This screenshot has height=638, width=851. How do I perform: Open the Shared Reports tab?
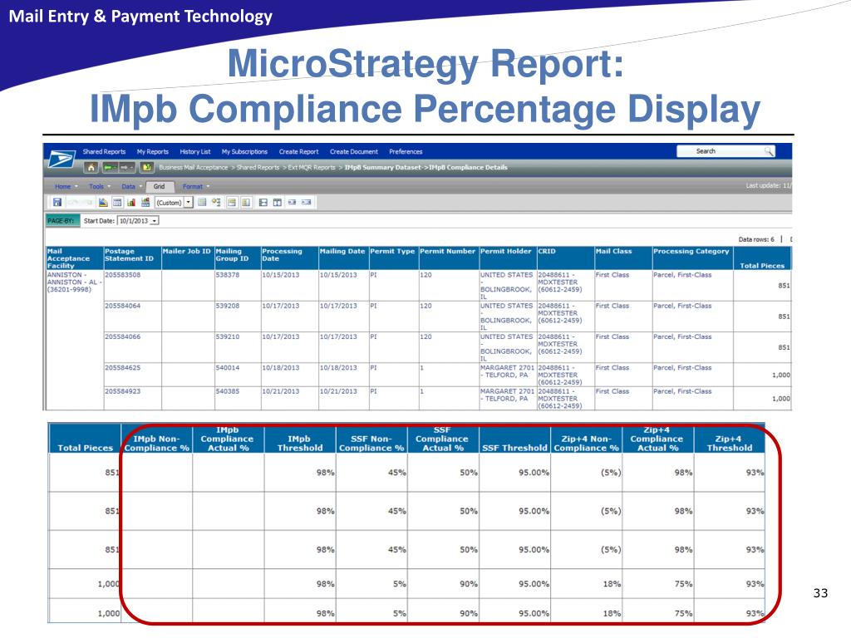click(x=104, y=152)
